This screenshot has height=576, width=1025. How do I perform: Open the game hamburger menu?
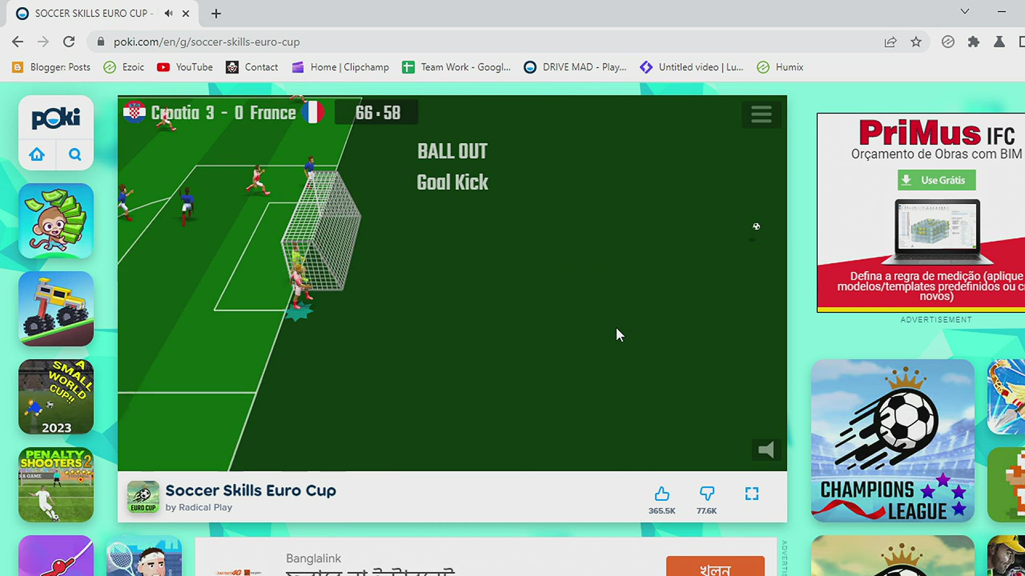tap(761, 114)
